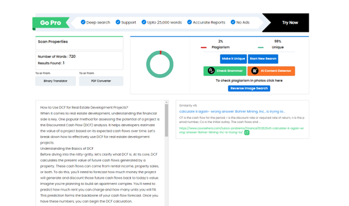The image size is (349, 206).
Task: Click the Support checkmark icon
Action: pyautogui.click(x=118, y=22)
